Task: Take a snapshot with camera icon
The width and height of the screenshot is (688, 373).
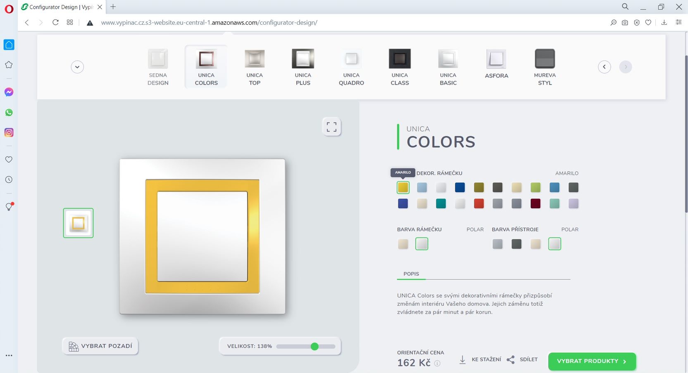Action: (625, 23)
